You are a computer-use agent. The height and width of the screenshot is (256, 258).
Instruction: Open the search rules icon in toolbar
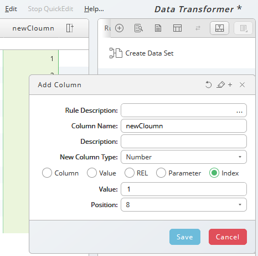tap(138, 28)
